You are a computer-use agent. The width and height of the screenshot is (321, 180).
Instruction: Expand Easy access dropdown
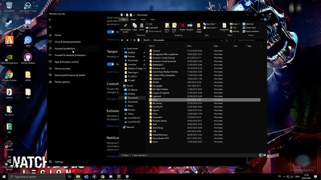click(x=210, y=28)
